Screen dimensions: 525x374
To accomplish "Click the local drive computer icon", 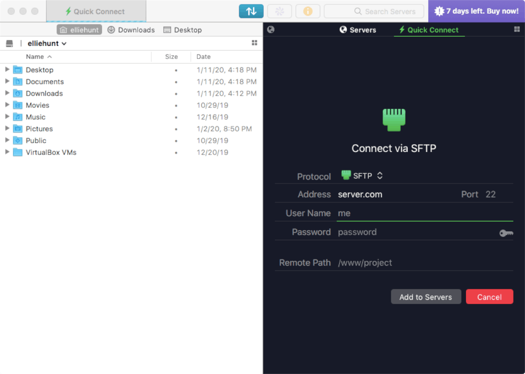I will [x=9, y=43].
